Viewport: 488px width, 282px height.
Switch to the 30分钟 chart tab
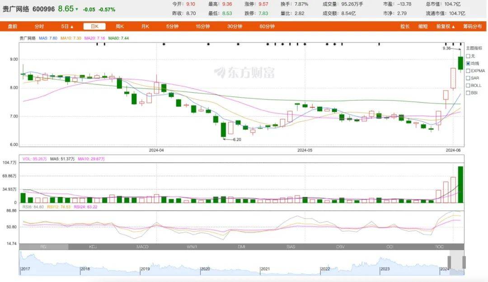tap(235, 27)
